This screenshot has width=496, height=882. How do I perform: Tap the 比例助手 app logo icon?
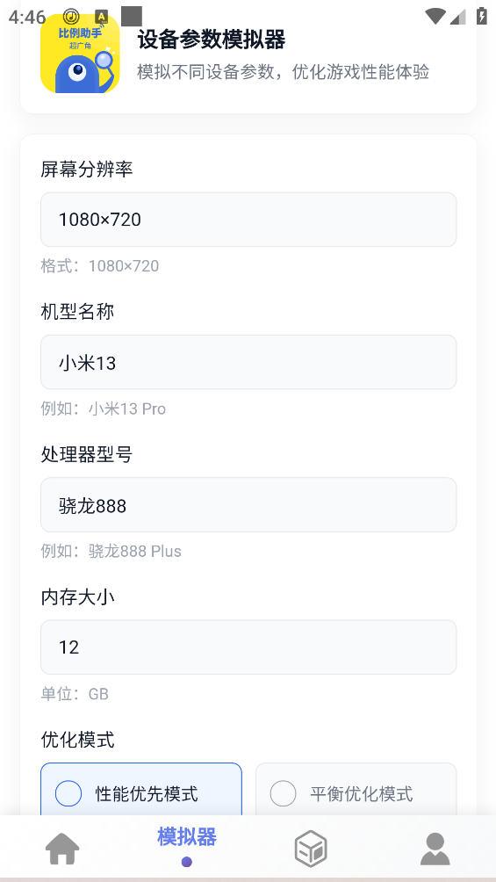81,54
